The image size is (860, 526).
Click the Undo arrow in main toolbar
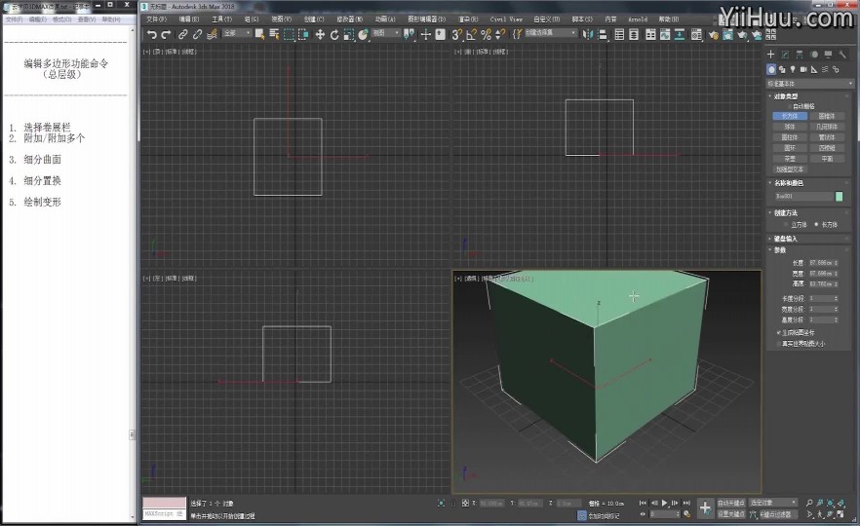pos(152,34)
